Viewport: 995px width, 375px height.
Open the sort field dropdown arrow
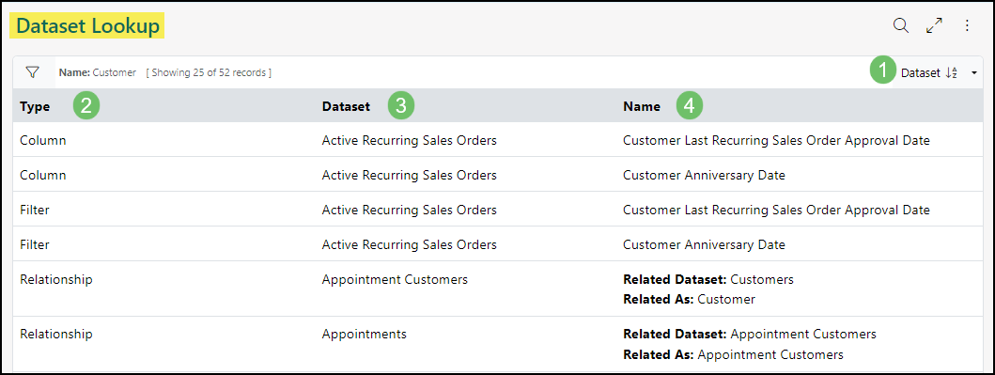[x=974, y=73]
